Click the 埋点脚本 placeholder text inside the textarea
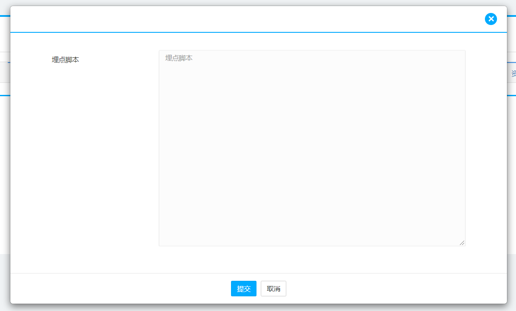Image resolution: width=516 pixels, height=311 pixels. 179,58
